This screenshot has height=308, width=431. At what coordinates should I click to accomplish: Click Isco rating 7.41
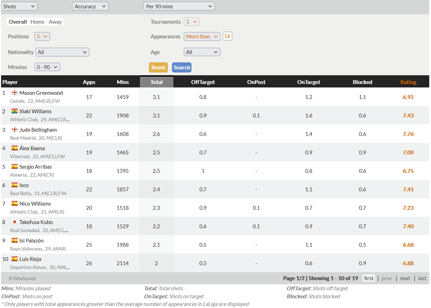[x=408, y=190]
